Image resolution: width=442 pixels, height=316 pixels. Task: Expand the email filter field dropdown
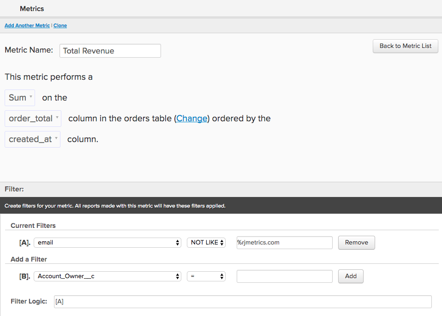click(107, 242)
